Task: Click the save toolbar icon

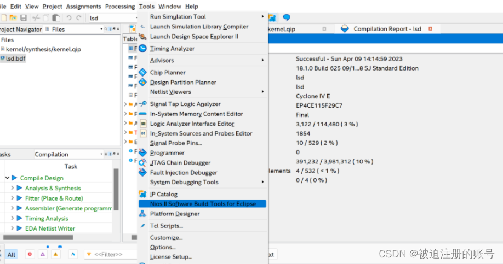Action: tap(24, 18)
